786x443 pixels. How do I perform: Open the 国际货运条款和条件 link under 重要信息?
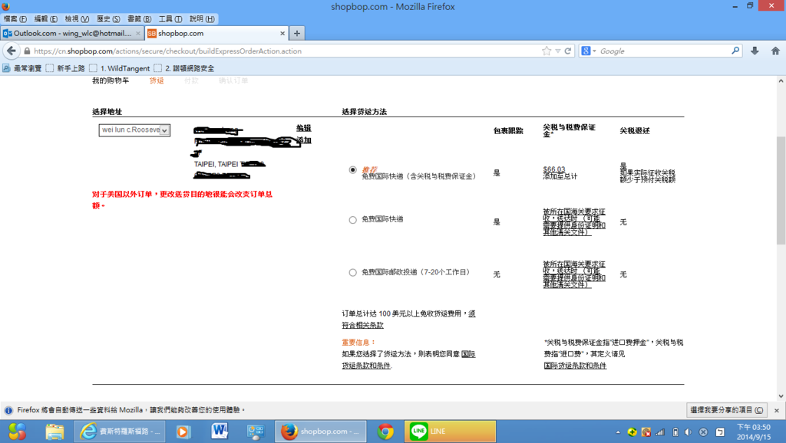[x=408, y=360]
